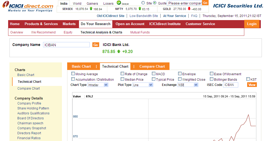
Task: Open the At Your Service link
Action: pyautogui.click(x=174, y=16)
